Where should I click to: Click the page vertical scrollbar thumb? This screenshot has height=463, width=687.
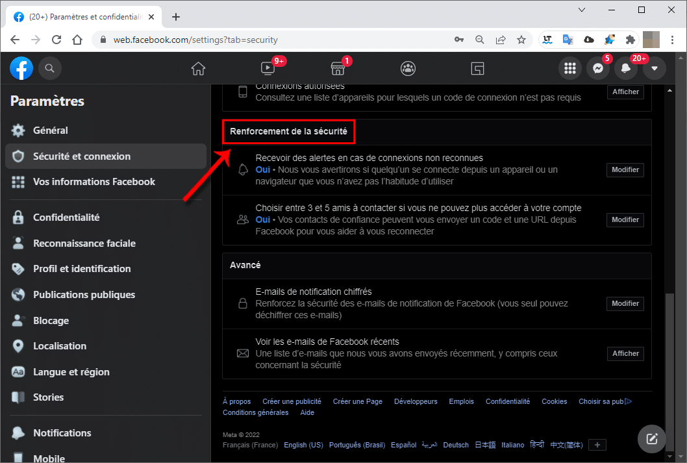point(669,371)
